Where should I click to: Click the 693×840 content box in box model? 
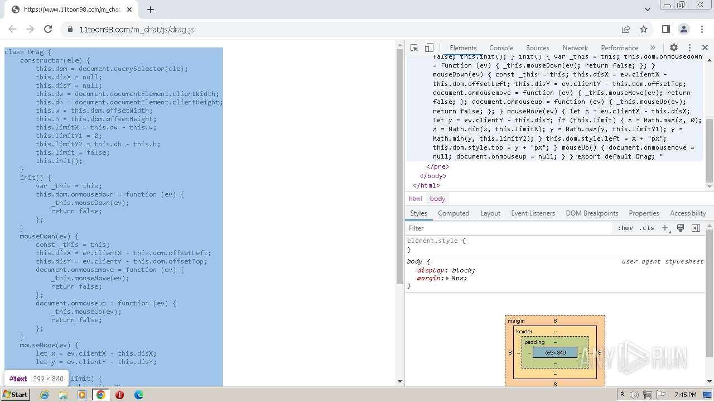[x=555, y=352]
